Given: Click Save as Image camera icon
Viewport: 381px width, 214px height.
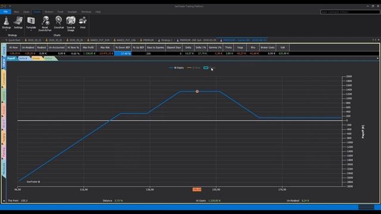Looking at the screenshot, I should (71, 21).
